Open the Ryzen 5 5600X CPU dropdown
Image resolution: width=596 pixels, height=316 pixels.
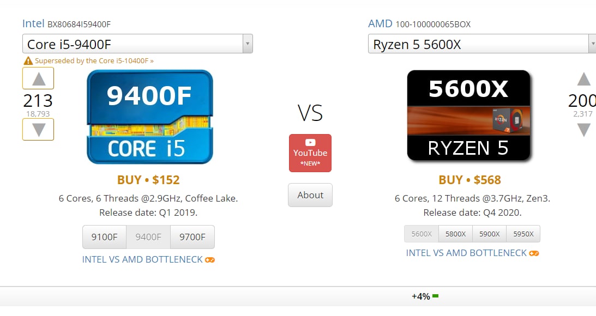tap(482, 44)
